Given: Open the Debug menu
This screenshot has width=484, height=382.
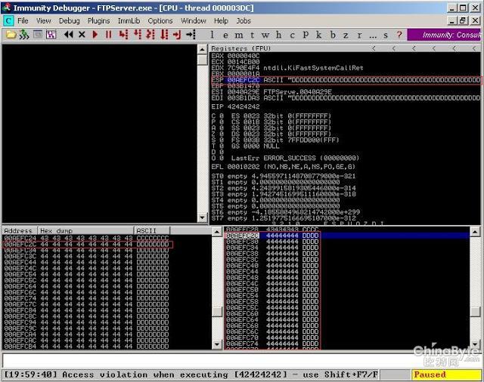Looking at the screenshot, I should tap(69, 21).
